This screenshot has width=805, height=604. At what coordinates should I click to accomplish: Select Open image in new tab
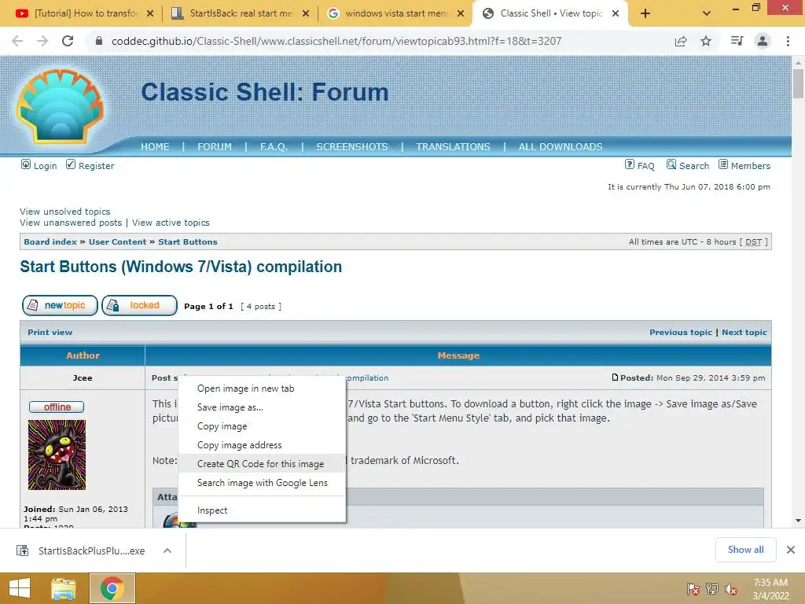tap(262, 389)
